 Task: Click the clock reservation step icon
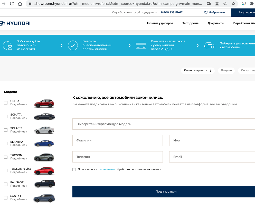click(x=8, y=45)
